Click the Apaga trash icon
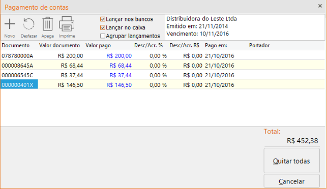327x189 pixels. (x=47, y=24)
